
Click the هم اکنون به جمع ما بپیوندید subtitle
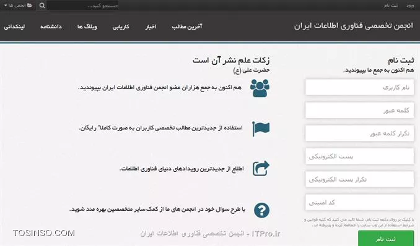point(378,70)
